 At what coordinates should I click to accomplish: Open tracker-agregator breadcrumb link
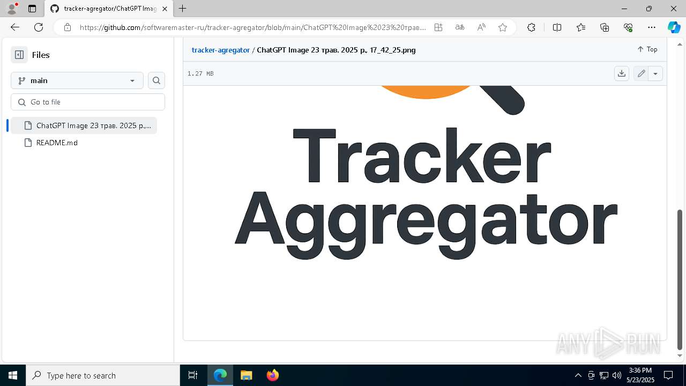pyautogui.click(x=221, y=50)
